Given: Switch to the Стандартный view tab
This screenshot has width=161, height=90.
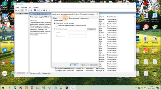Looking at the screenshot, I should tap(46, 73).
